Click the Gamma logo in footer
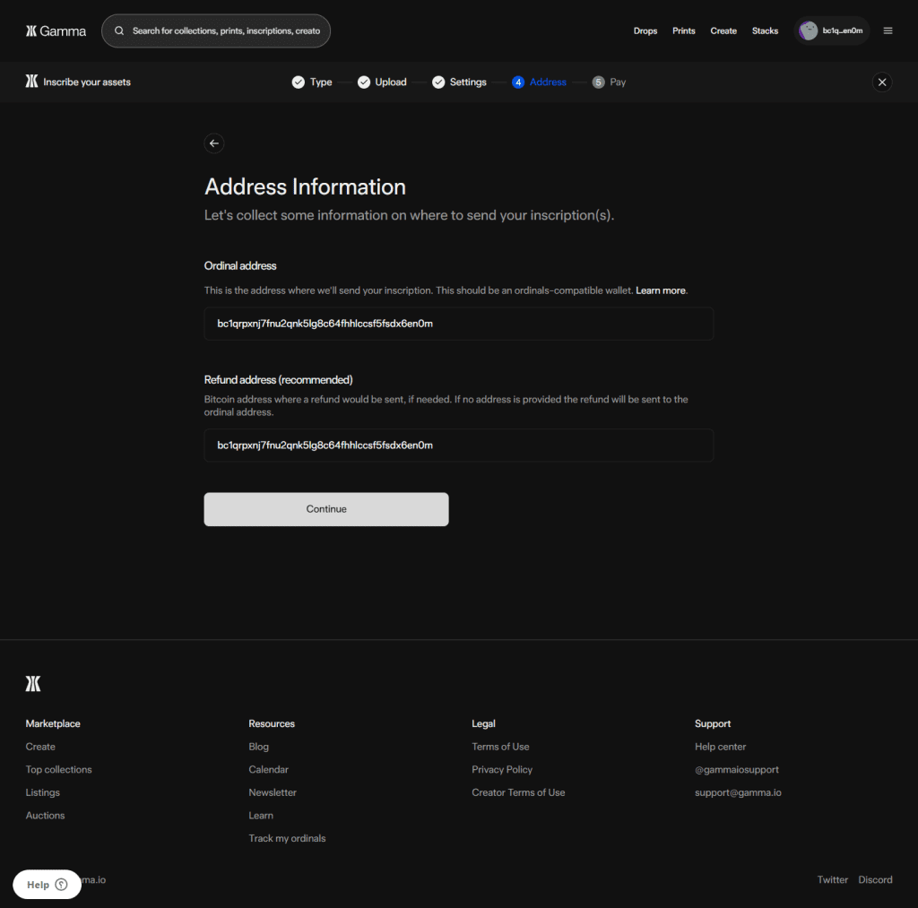 pyautogui.click(x=33, y=684)
